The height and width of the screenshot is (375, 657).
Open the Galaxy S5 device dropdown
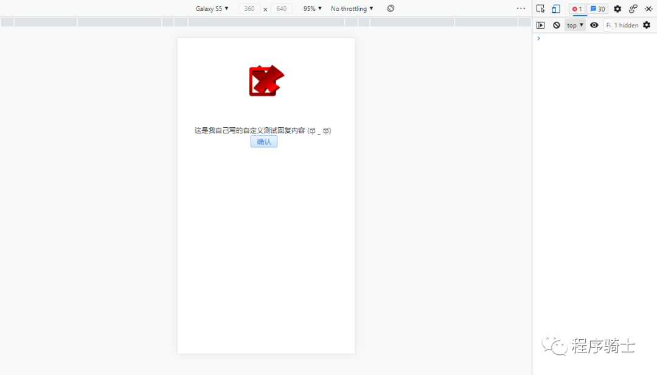212,9
